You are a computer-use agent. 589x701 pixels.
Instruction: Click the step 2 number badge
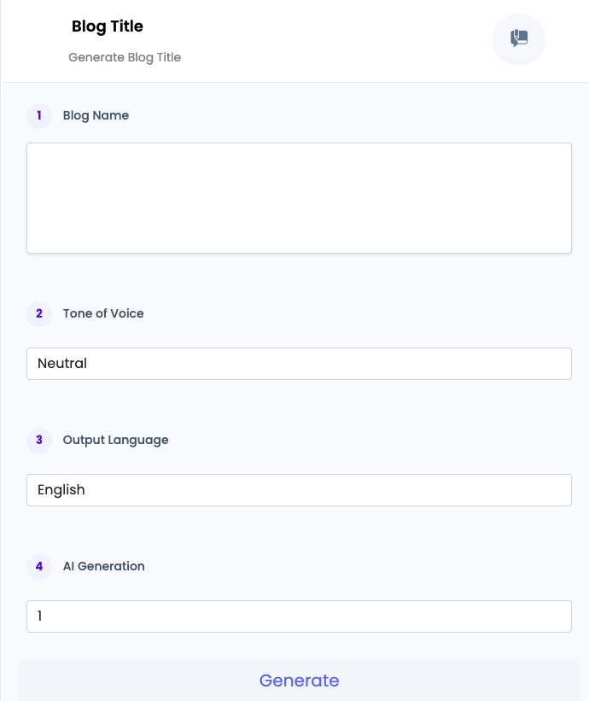tap(39, 314)
